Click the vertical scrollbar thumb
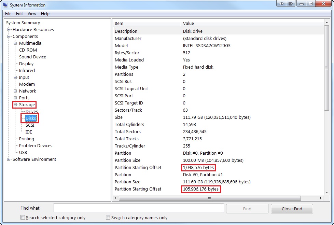 (x=326, y=68)
